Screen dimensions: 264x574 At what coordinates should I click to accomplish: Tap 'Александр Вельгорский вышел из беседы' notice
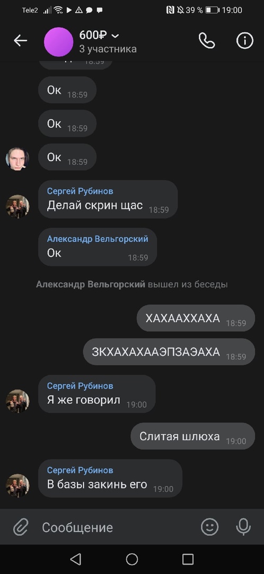[x=132, y=284]
